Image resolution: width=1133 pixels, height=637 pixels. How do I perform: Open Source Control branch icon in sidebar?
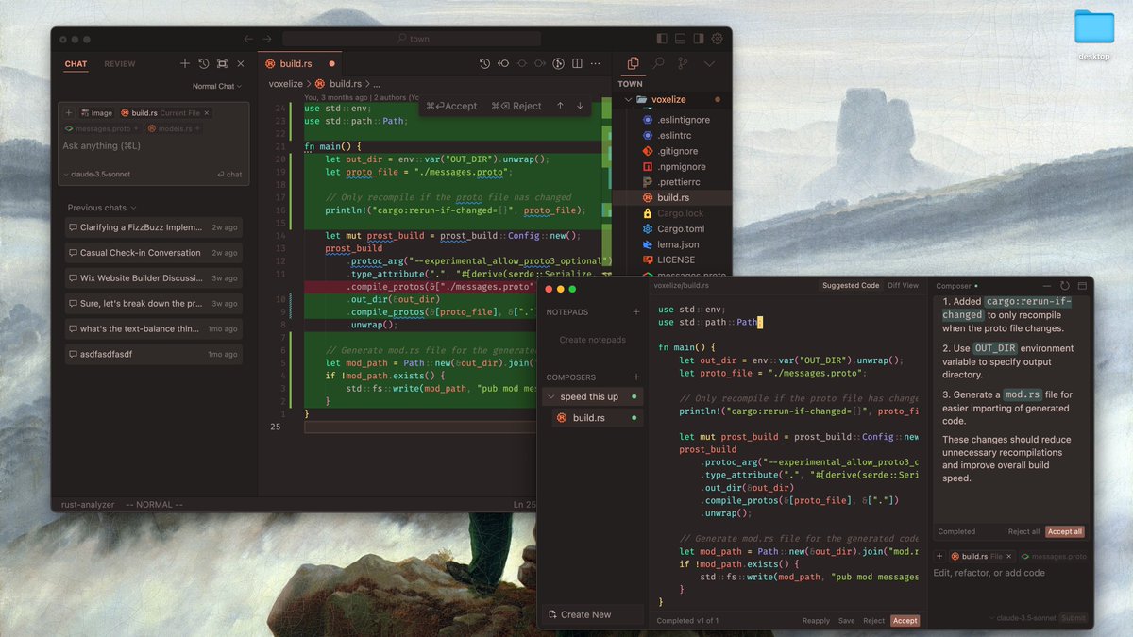684,63
